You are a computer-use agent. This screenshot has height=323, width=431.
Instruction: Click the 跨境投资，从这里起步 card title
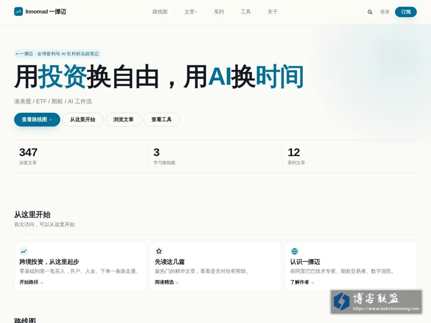coord(49,262)
